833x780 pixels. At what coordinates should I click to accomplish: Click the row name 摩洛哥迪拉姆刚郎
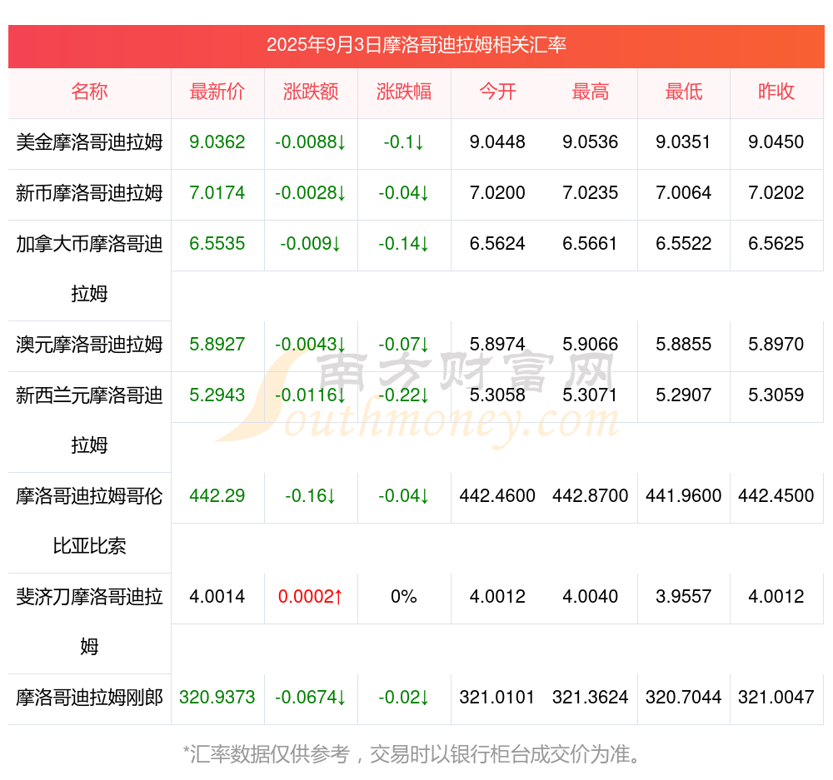click(89, 698)
